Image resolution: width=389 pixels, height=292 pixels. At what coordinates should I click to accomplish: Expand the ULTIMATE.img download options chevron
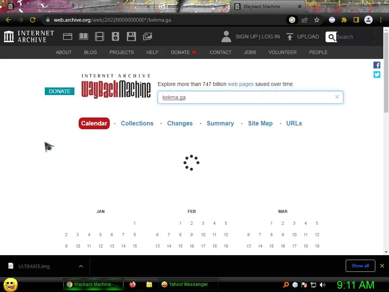click(x=81, y=266)
